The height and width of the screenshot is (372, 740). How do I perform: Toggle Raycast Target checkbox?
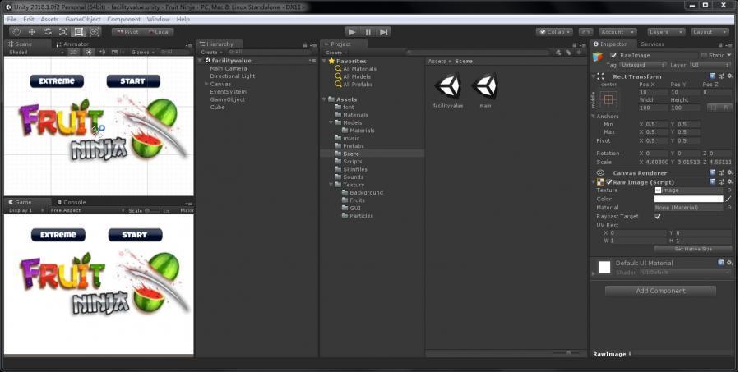[658, 217]
